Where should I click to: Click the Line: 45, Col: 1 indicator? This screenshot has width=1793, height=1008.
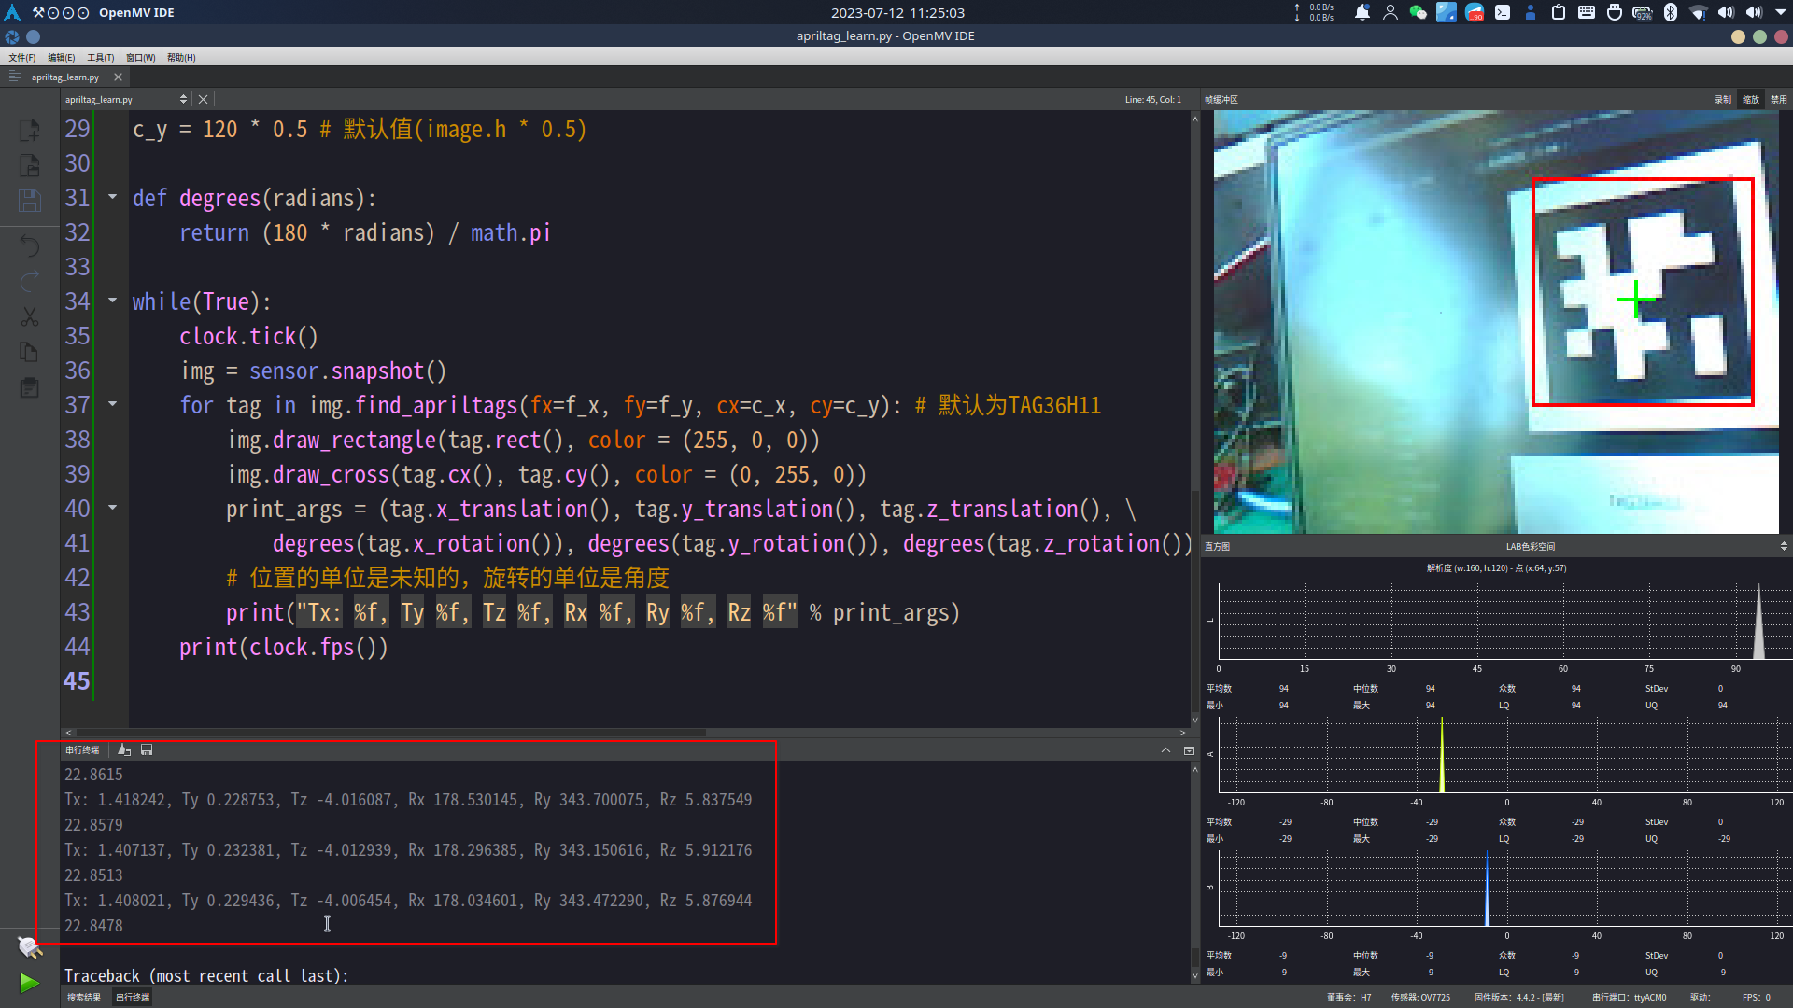[x=1152, y=100]
